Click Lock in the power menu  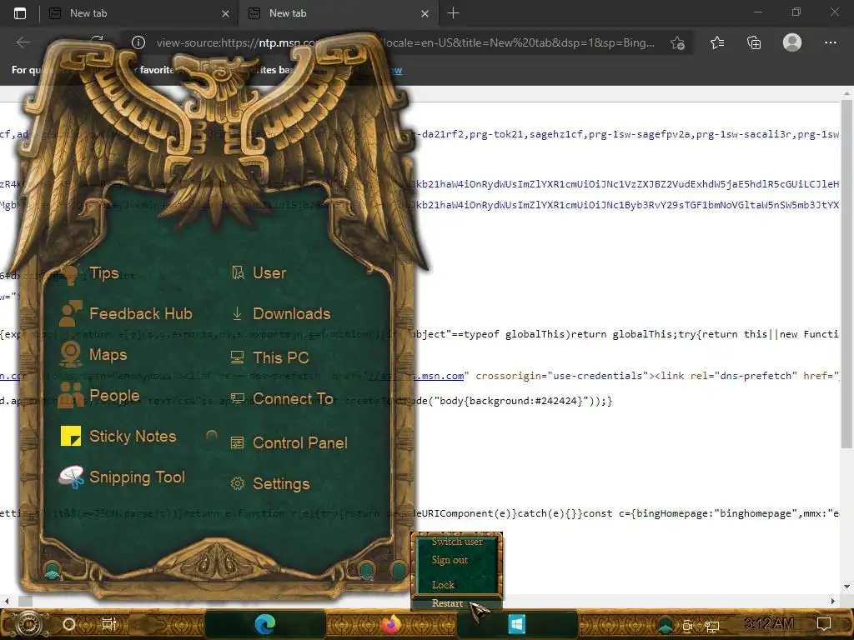point(443,584)
